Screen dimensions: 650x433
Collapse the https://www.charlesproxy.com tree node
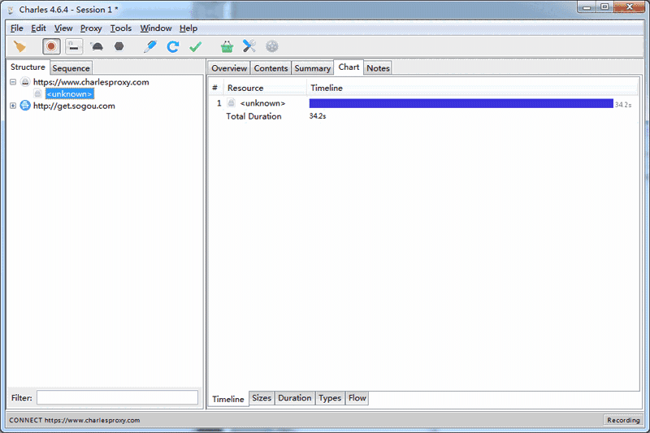pyautogui.click(x=13, y=82)
